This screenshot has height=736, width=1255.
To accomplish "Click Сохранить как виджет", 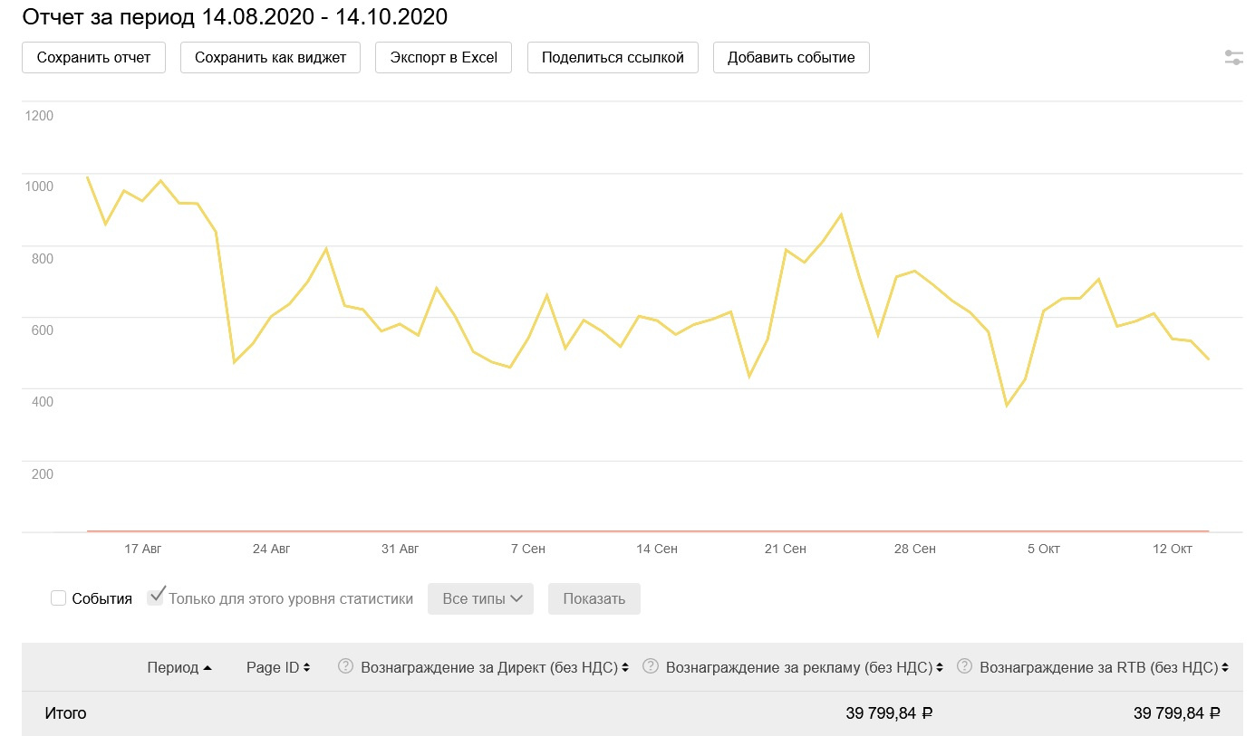I will coord(270,58).
